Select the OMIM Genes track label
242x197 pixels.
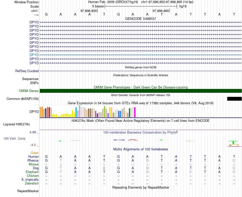click(29, 91)
